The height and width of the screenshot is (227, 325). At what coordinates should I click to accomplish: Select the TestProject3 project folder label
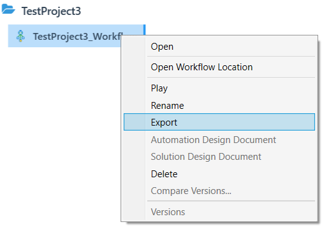click(51, 11)
